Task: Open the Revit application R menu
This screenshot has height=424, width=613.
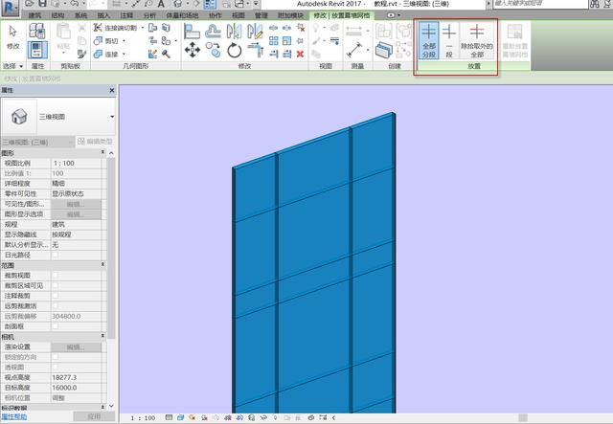Action: pyautogui.click(x=11, y=8)
